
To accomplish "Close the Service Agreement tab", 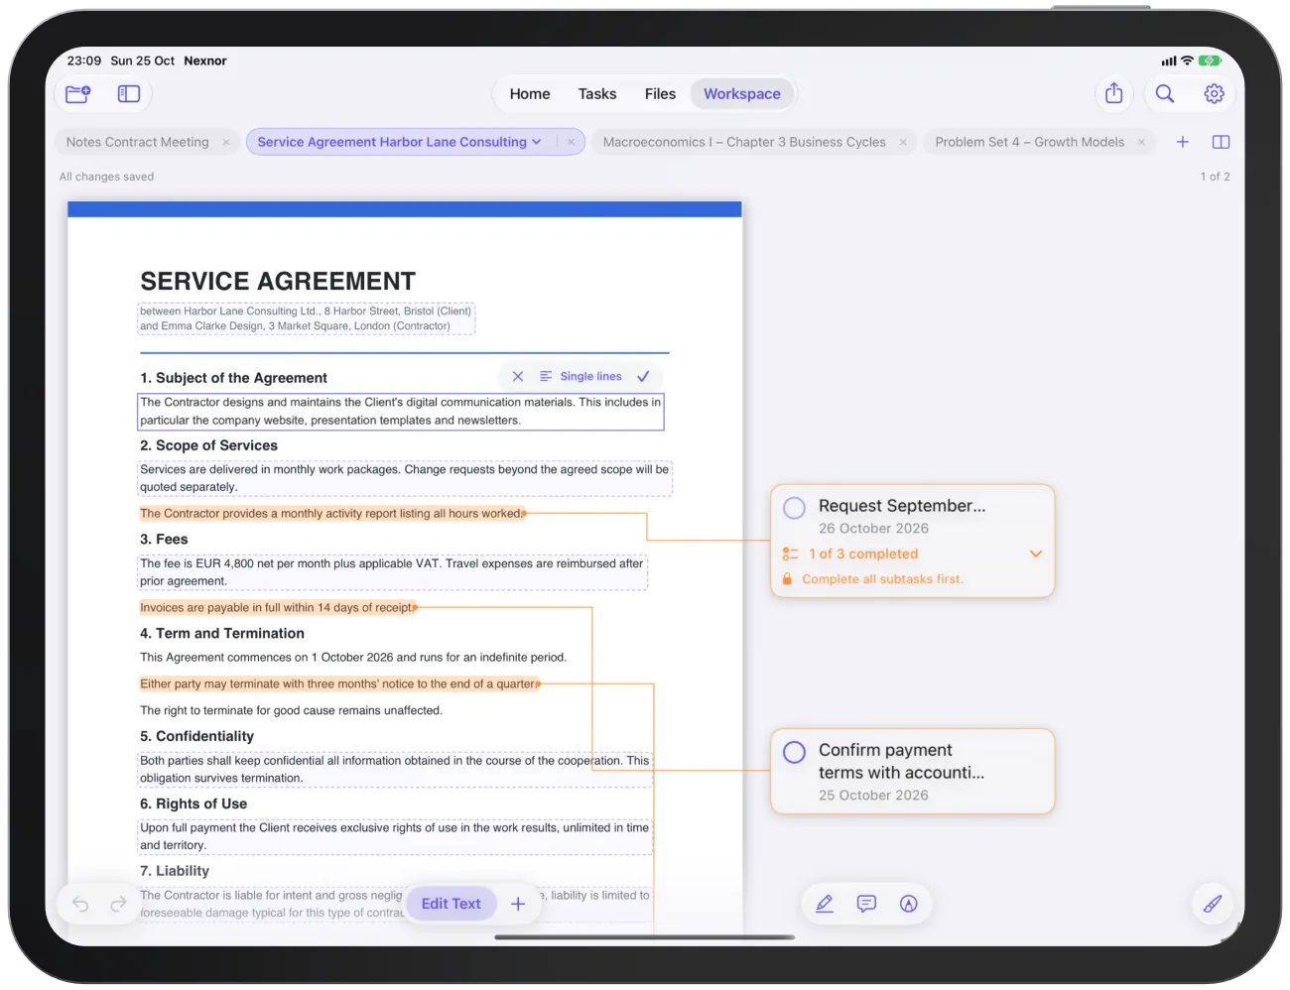I will click(571, 142).
